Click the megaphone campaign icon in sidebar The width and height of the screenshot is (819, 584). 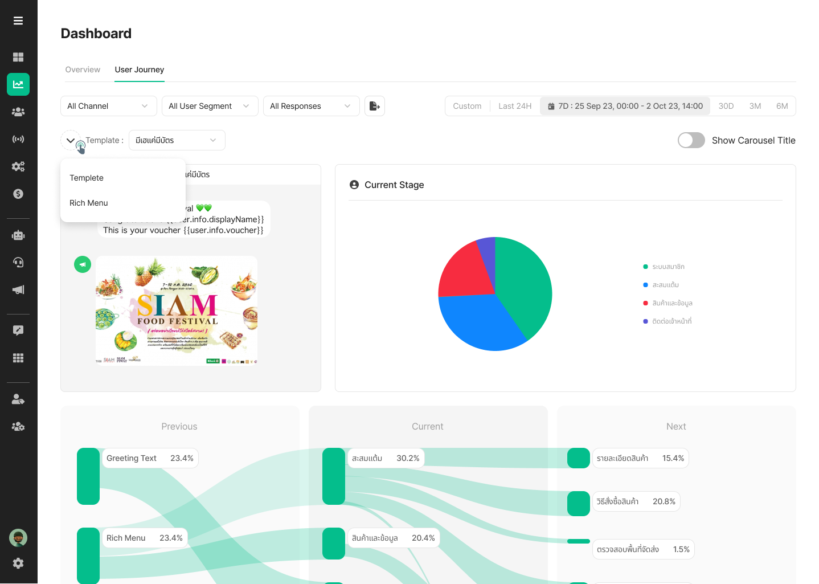pyautogui.click(x=18, y=290)
